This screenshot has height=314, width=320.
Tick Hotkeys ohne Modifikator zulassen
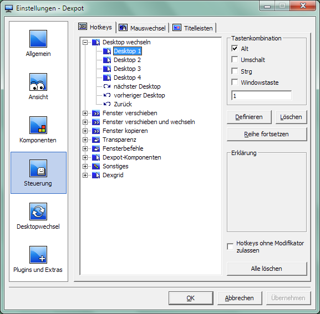click(x=230, y=246)
